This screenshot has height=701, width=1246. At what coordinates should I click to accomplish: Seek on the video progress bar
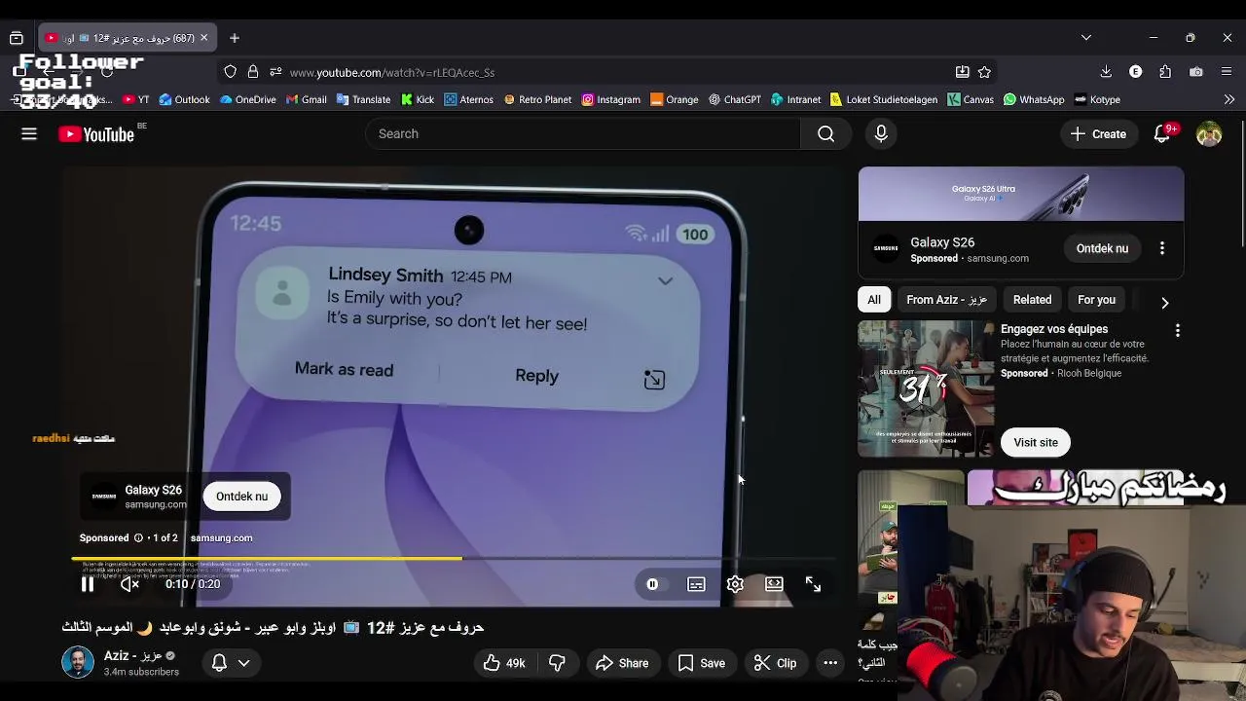click(454, 559)
